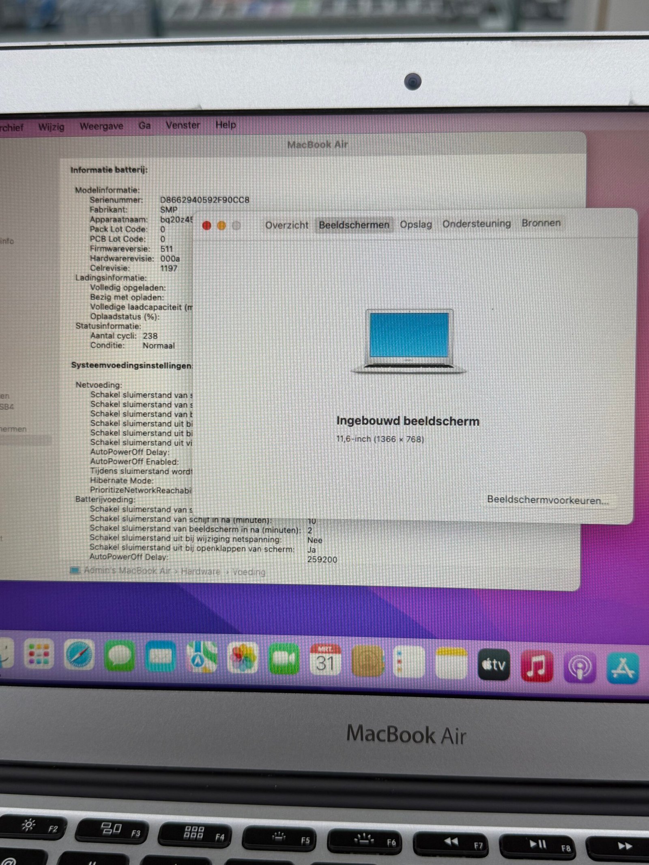Open the Weergave menu

(x=101, y=126)
